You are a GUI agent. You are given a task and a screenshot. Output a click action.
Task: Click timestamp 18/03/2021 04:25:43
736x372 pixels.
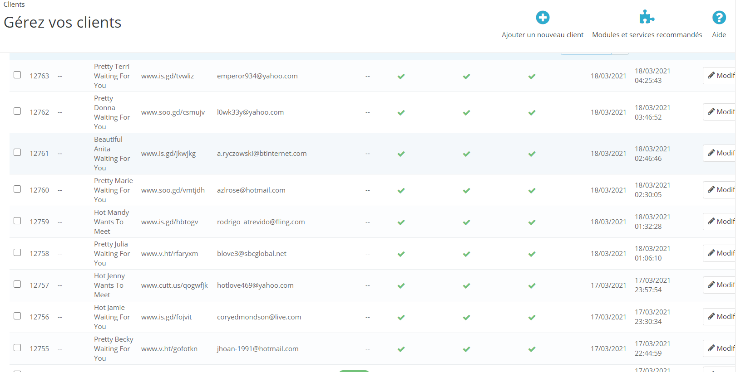point(652,76)
